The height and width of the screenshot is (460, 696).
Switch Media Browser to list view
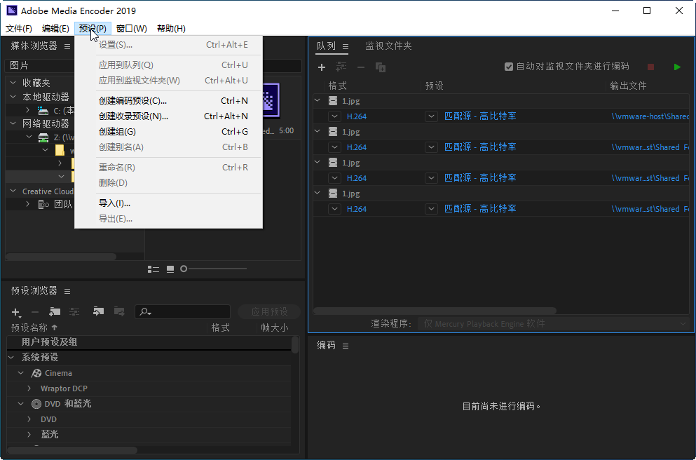click(153, 269)
